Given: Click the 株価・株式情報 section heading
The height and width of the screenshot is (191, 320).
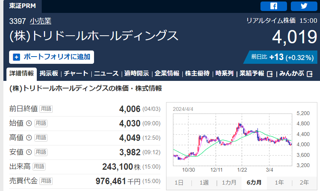Looking at the screenshot, I should tap(86, 88).
